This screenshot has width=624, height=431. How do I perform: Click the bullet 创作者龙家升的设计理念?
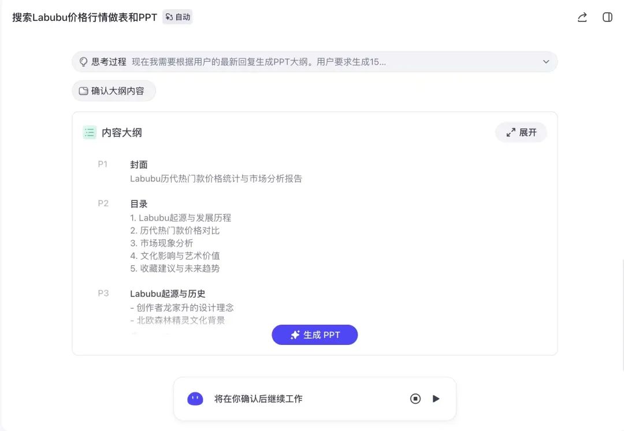(x=182, y=307)
